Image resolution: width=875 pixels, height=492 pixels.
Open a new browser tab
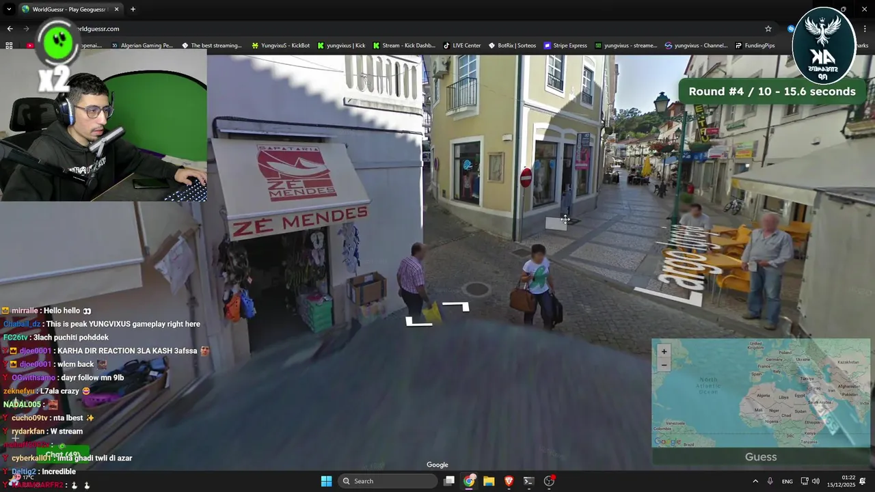coord(133,9)
